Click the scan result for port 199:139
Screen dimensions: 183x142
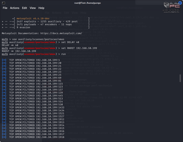32,93
